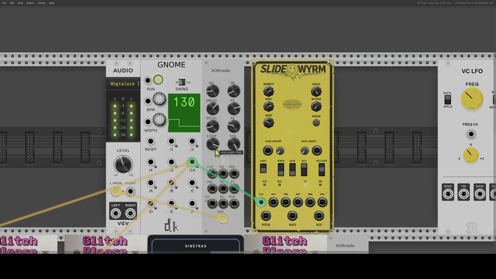The image size is (496, 279).
Task: Click the SINE output jack on VC LFO
Action: tap(448, 194)
